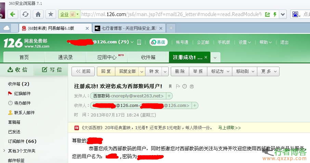Open the 移动到 dropdown
The height and width of the screenshot is (163, 310).
click(x=245, y=71)
